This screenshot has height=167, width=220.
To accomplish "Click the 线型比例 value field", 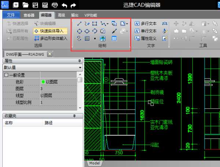I will click(x=58, y=102).
